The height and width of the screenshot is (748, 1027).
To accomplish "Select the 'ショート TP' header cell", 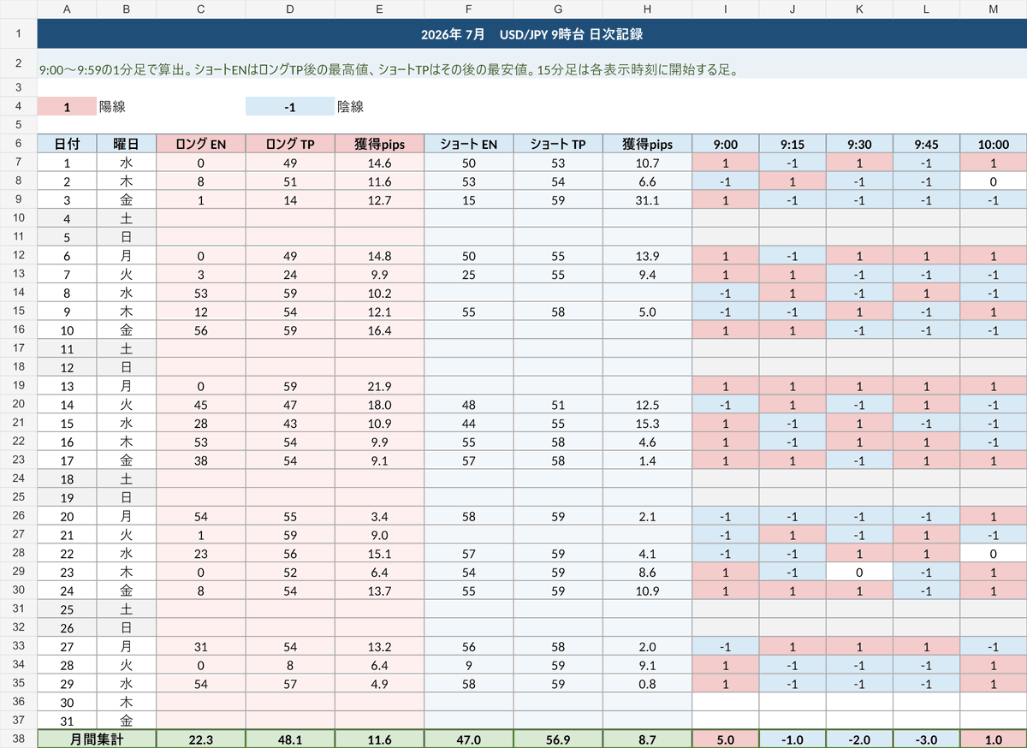I will tap(558, 144).
